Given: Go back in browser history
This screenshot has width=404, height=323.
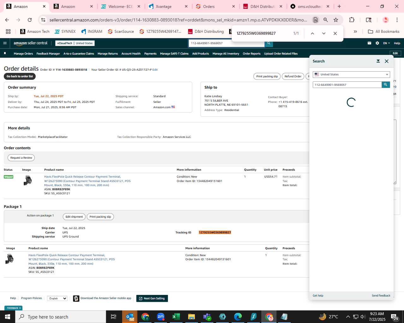Looking at the screenshot, I should [7, 20].
